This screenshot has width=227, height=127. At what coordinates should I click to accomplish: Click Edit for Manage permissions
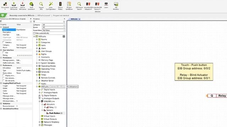[x=18, y=60]
